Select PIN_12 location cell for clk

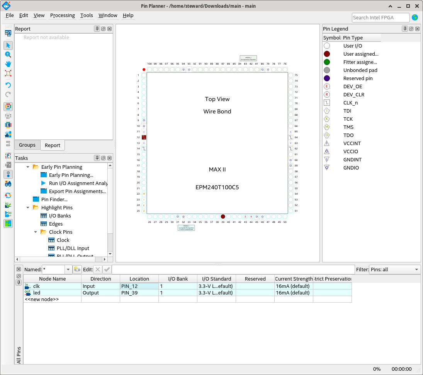point(139,286)
